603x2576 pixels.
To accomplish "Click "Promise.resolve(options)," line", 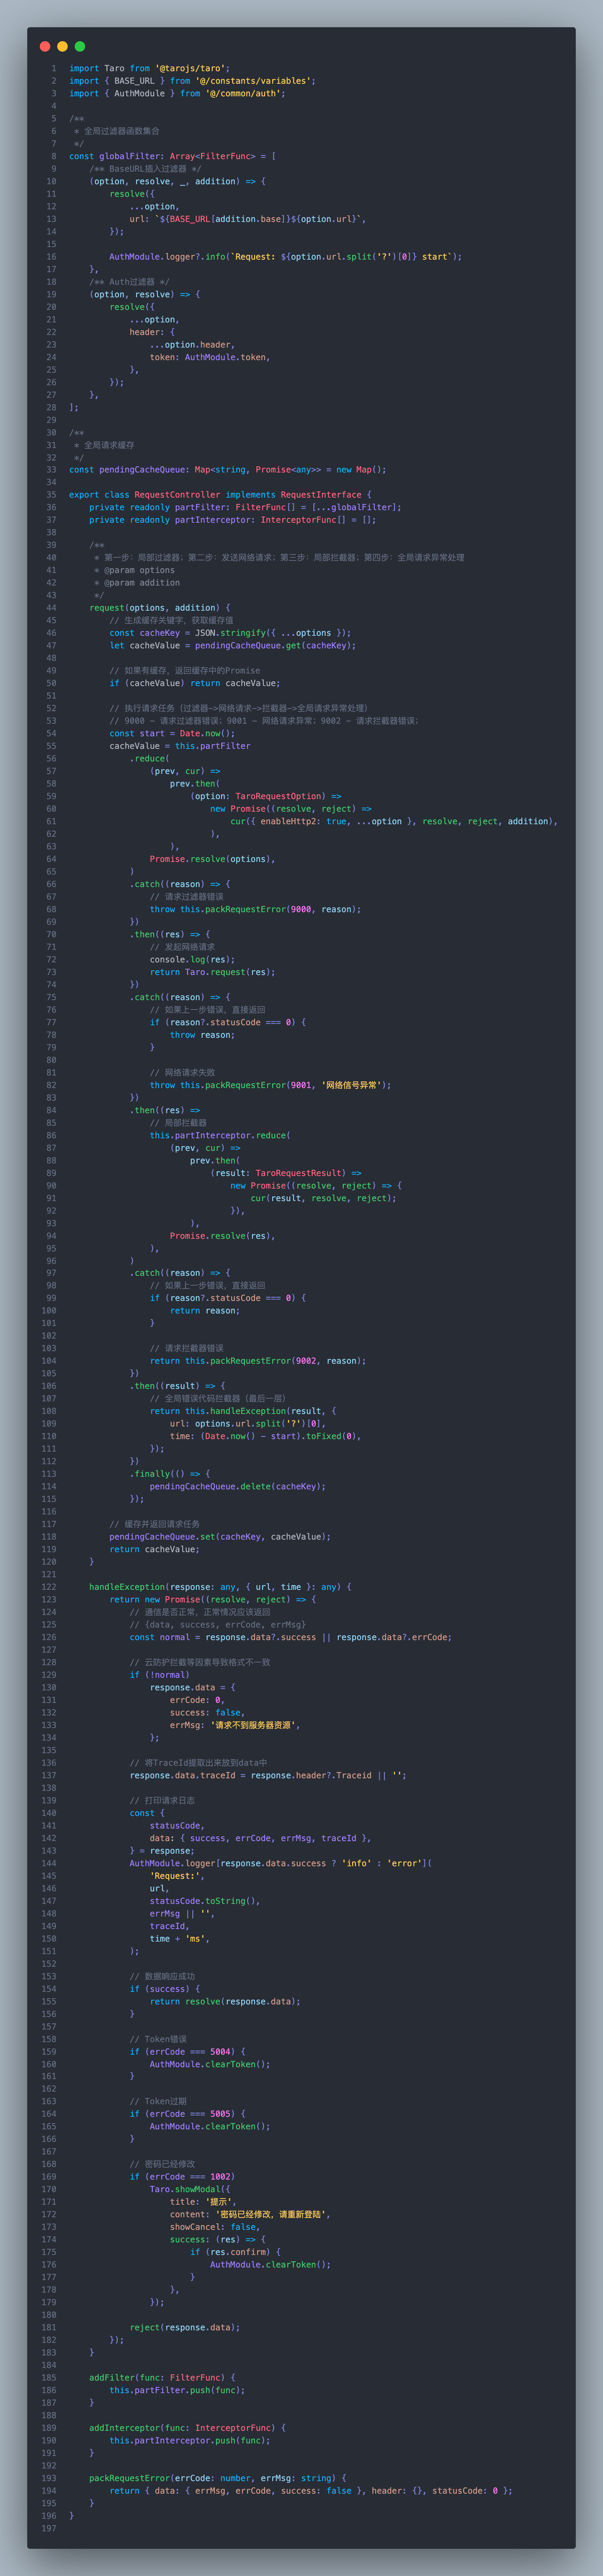I will pos(213,859).
